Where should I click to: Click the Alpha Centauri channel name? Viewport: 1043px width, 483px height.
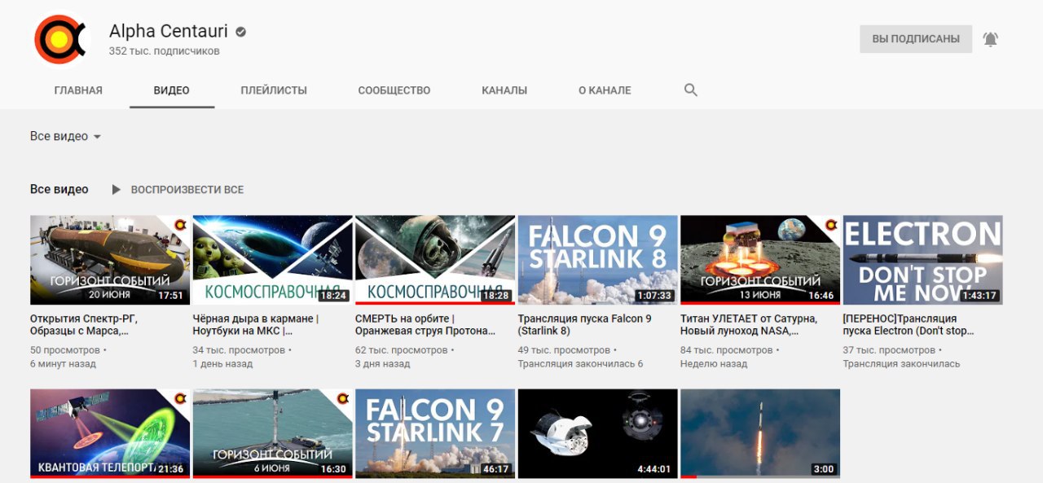pyautogui.click(x=169, y=33)
